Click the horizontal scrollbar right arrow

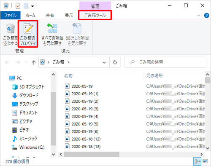coord(201,154)
